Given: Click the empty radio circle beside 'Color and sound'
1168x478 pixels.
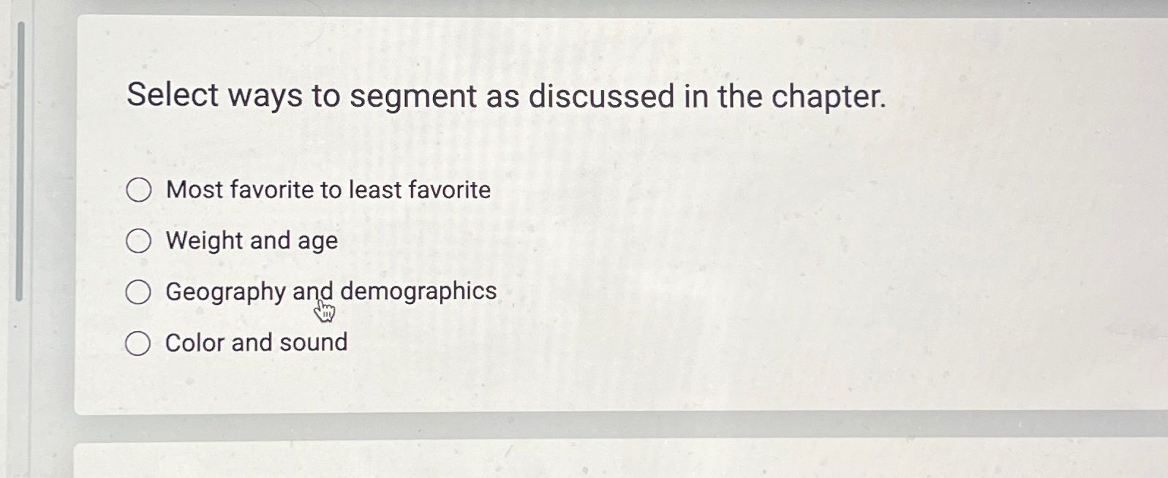Looking at the screenshot, I should pos(139,342).
